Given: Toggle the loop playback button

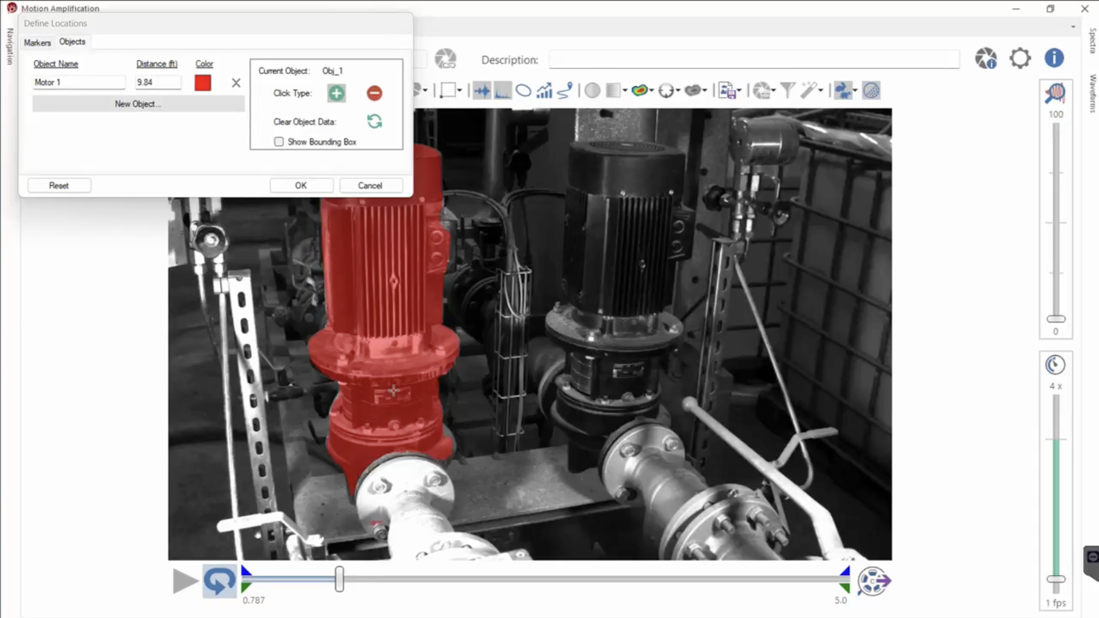Looking at the screenshot, I should (x=219, y=580).
